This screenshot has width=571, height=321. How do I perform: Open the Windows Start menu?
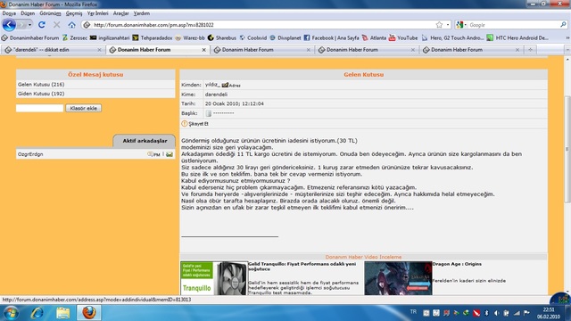pos(11,313)
